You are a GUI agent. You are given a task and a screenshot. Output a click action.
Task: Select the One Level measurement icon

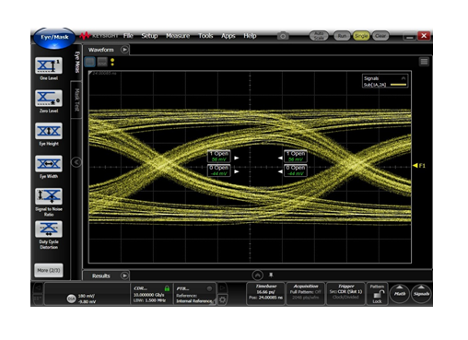click(49, 65)
